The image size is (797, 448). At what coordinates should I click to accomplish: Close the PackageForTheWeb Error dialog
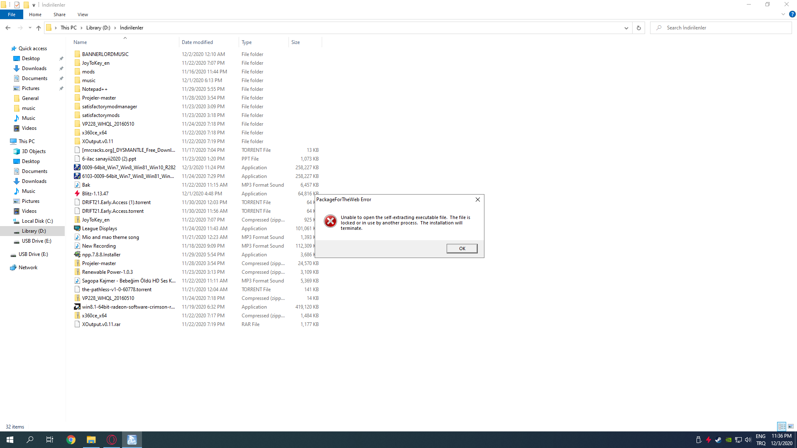477,200
